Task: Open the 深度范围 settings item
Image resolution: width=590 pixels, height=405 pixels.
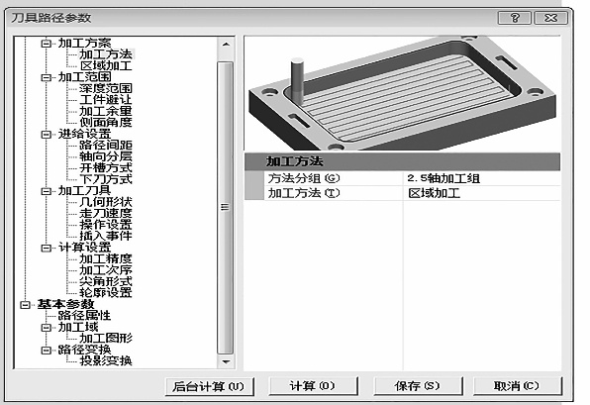Action: (x=106, y=88)
